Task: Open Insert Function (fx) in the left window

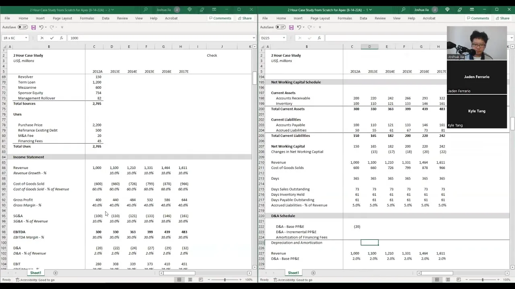Action: 61,38
